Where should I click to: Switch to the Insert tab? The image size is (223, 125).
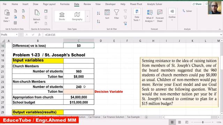point(25,4)
